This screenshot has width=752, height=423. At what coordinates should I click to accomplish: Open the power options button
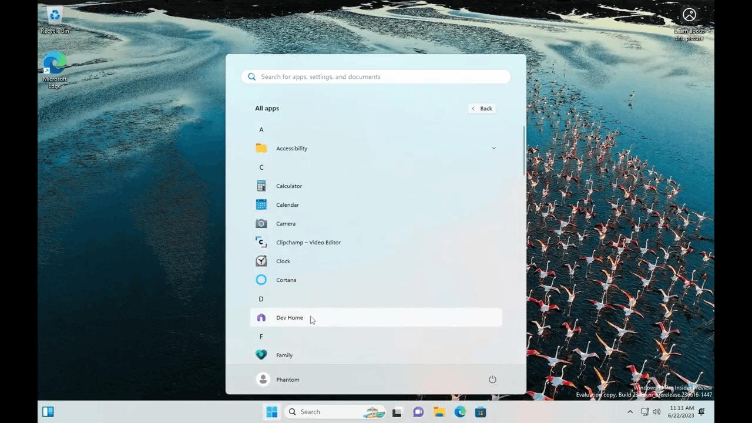coord(492,380)
